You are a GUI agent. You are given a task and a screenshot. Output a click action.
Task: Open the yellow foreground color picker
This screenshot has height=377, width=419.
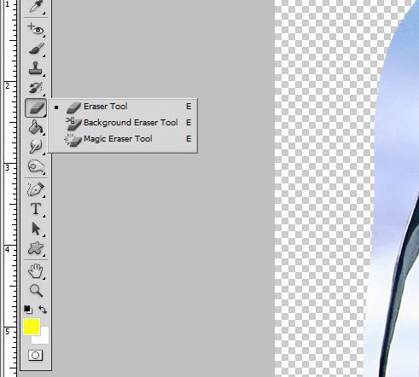click(32, 327)
